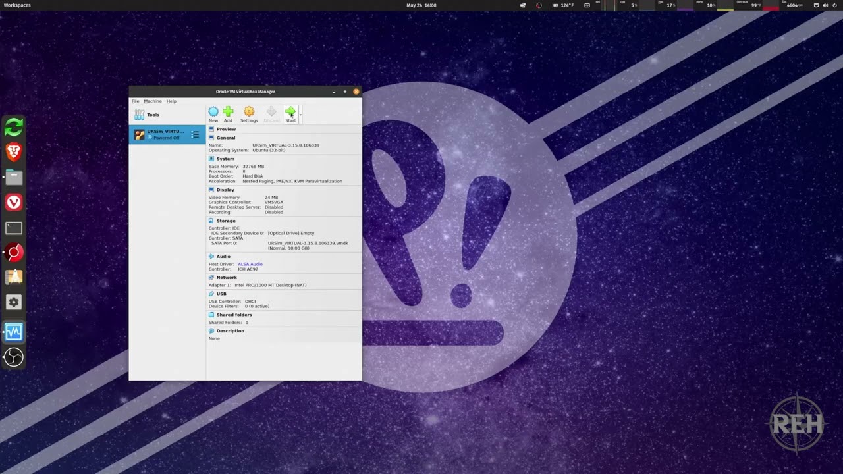Screen dimensions: 843x474
Task: Click the 'Hard Disk' boot order value
Action: [253, 176]
